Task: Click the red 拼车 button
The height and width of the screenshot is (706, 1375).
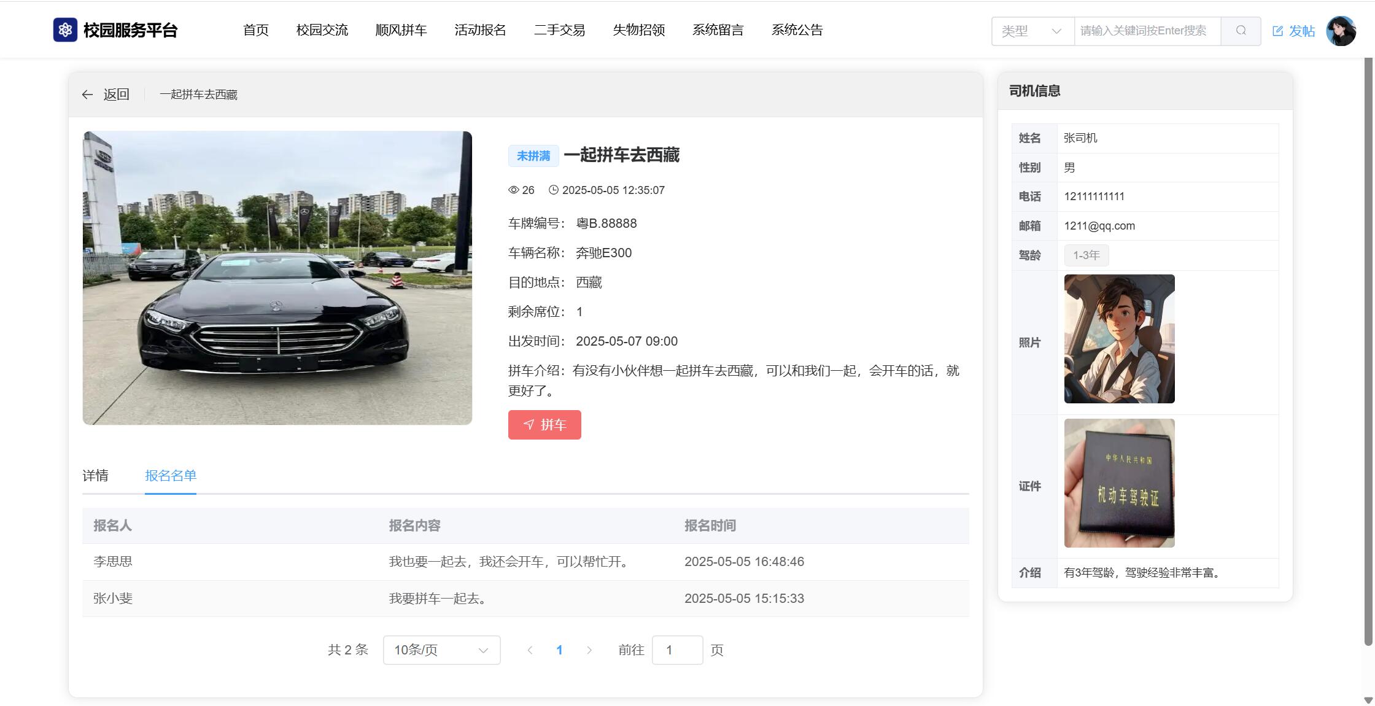Action: pos(544,425)
